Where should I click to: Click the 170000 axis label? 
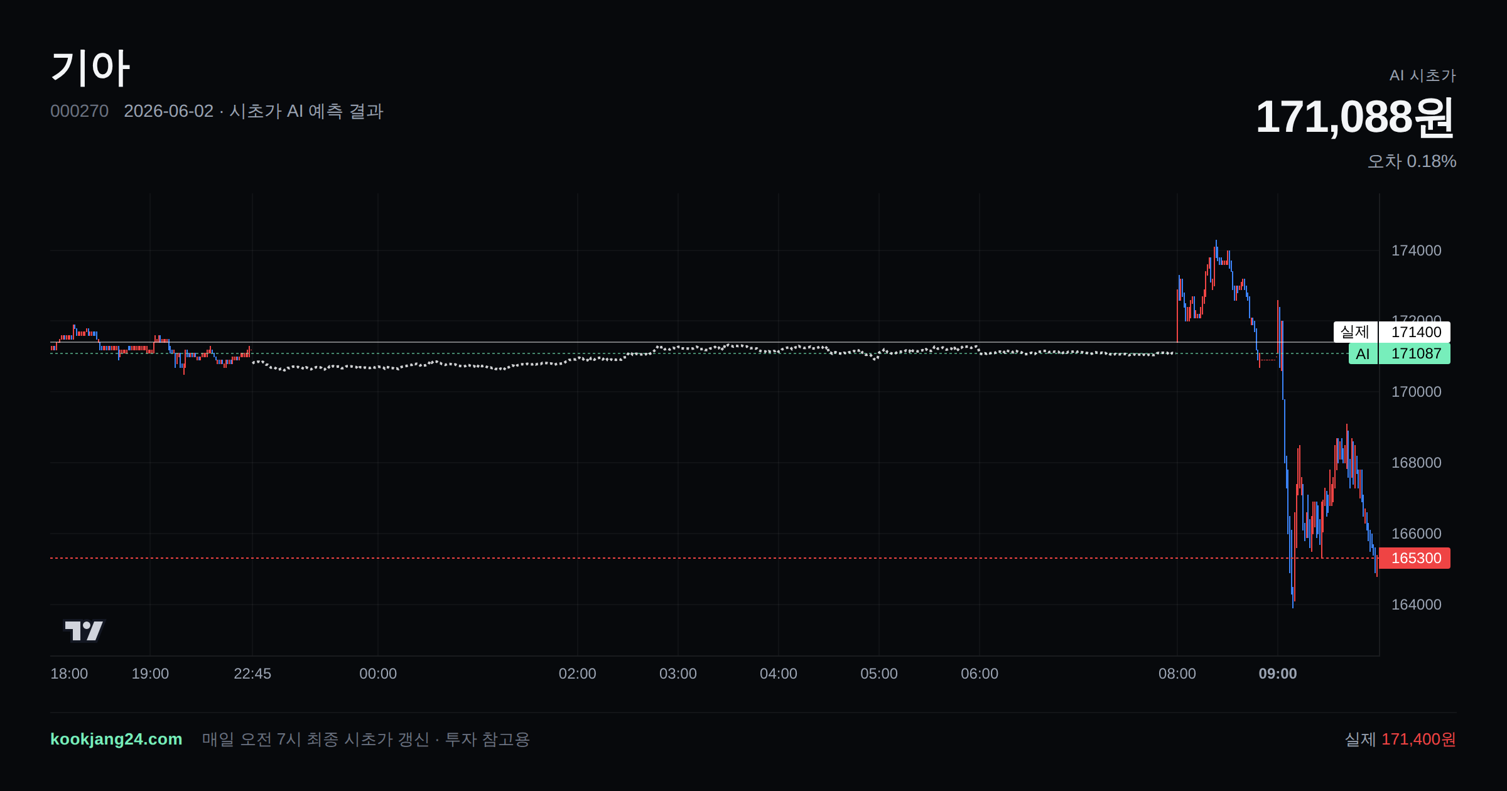(1417, 392)
